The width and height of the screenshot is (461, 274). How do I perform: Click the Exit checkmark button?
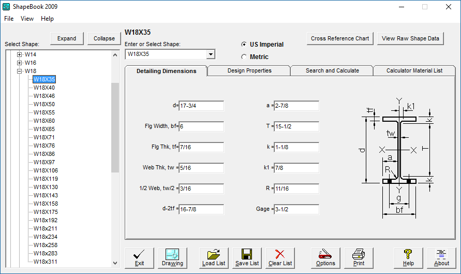click(139, 258)
